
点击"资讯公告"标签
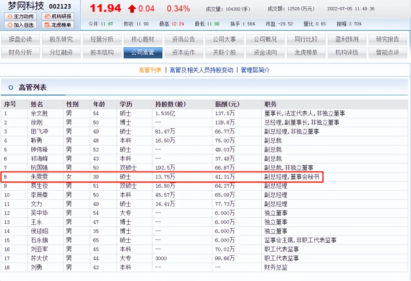click(184, 39)
